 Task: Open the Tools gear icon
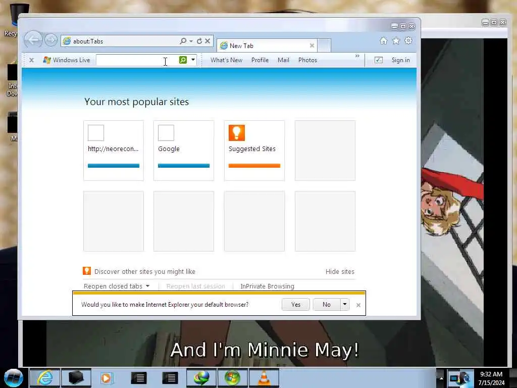click(408, 40)
